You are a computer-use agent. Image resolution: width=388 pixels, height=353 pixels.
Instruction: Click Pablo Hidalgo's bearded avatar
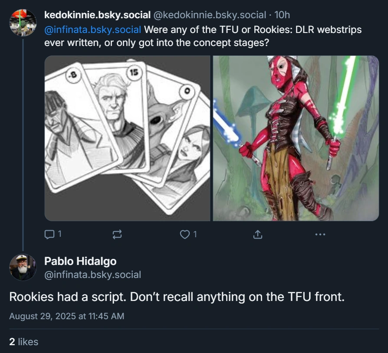pyautogui.click(x=23, y=267)
